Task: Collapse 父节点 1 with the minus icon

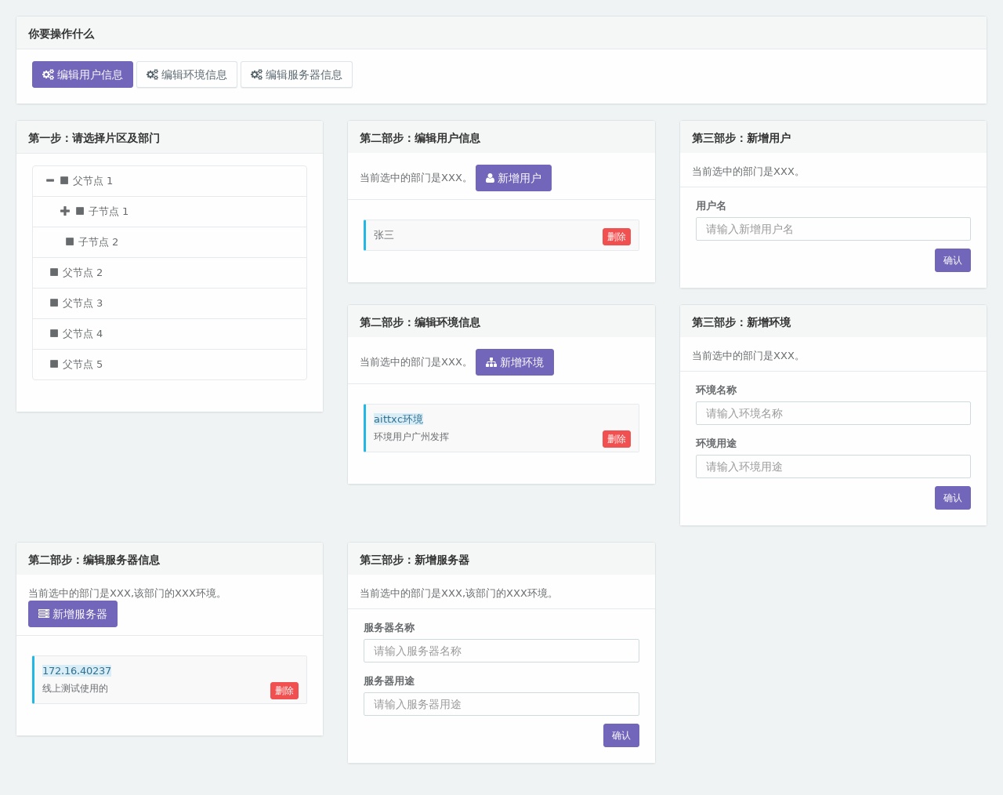Action: pyautogui.click(x=50, y=181)
